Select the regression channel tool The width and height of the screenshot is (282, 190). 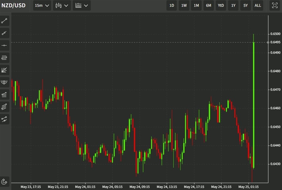click(x=4, y=119)
